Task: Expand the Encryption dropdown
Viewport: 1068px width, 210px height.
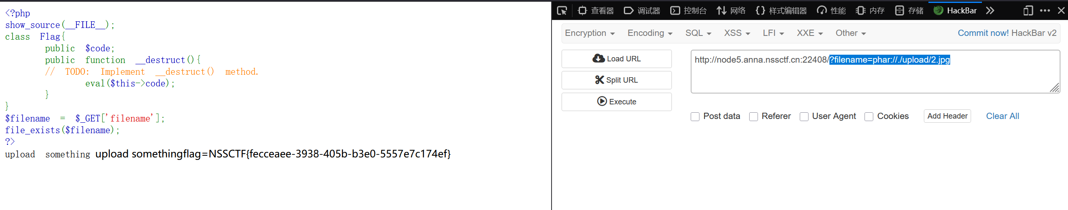Action: coord(590,33)
